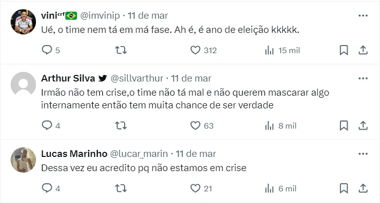Click vini's profile avatar picture
This screenshot has height=203, width=380.
[x=23, y=22]
